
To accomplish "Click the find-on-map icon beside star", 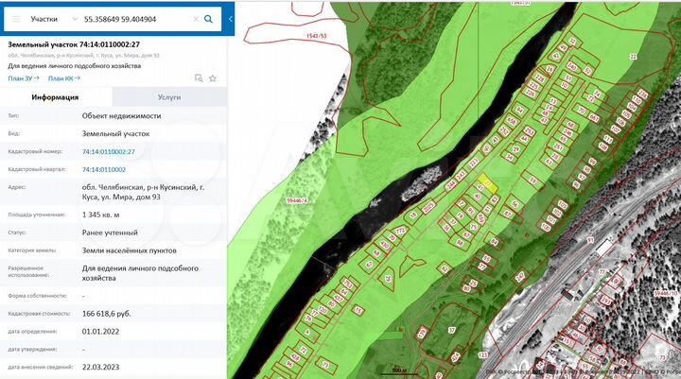I will (199, 78).
